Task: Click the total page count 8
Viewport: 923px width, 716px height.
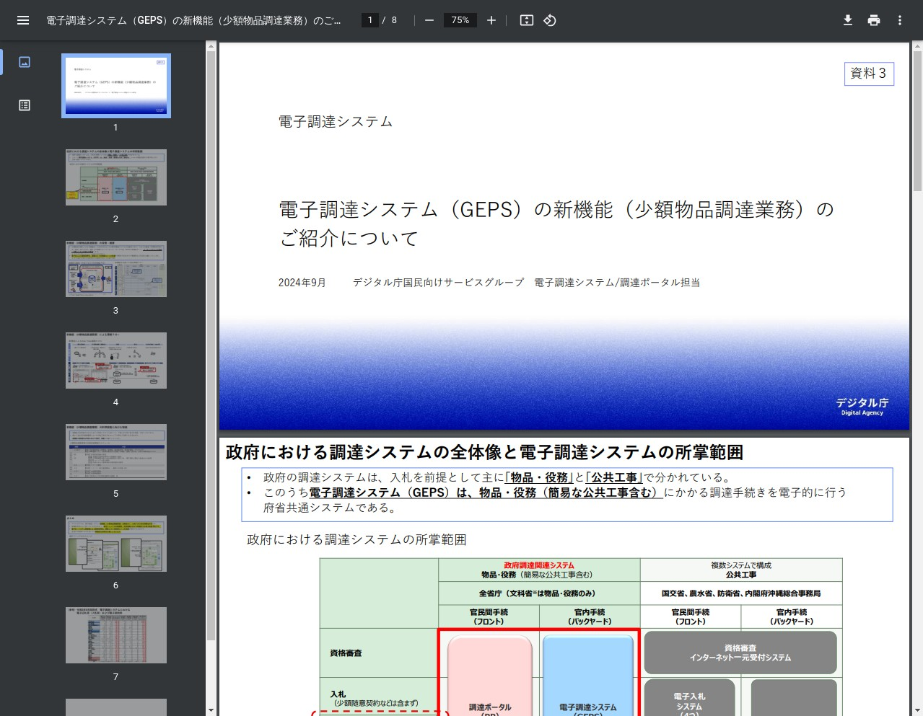Action: click(395, 20)
